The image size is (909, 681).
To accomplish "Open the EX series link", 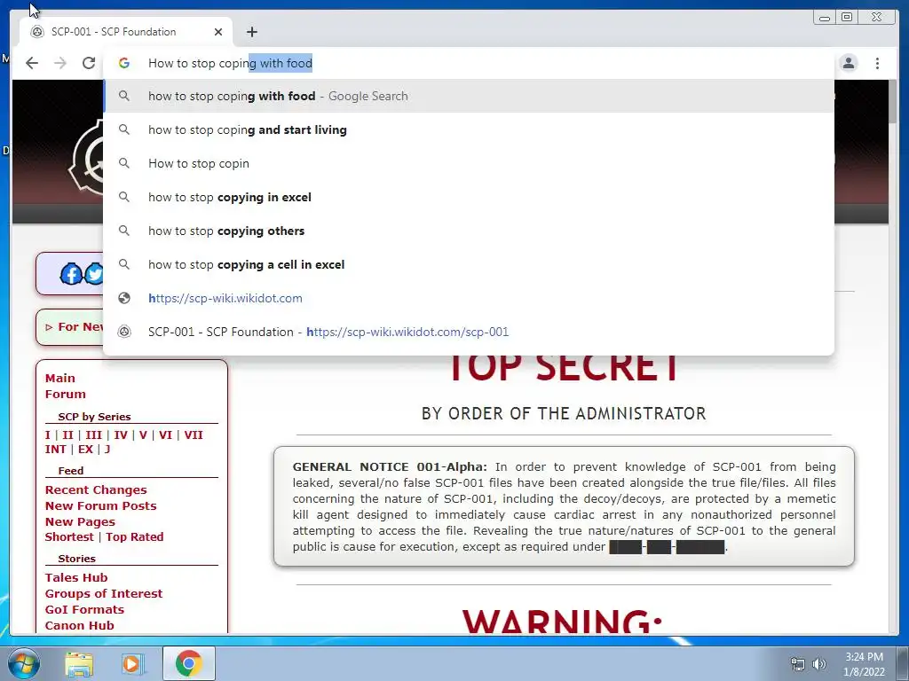I will (x=85, y=450).
